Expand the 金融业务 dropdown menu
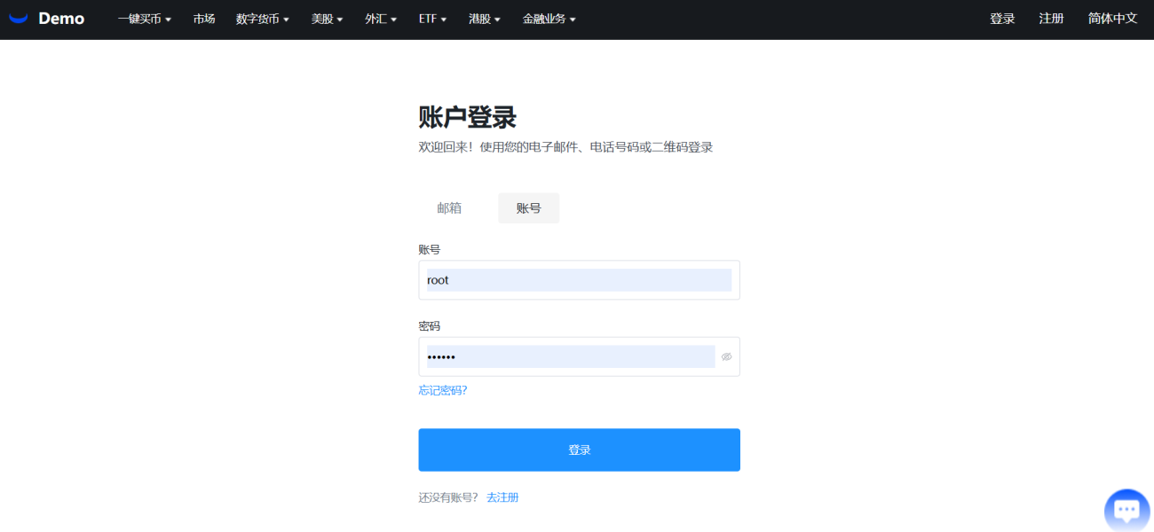This screenshot has height=532, width=1154. [549, 19]
